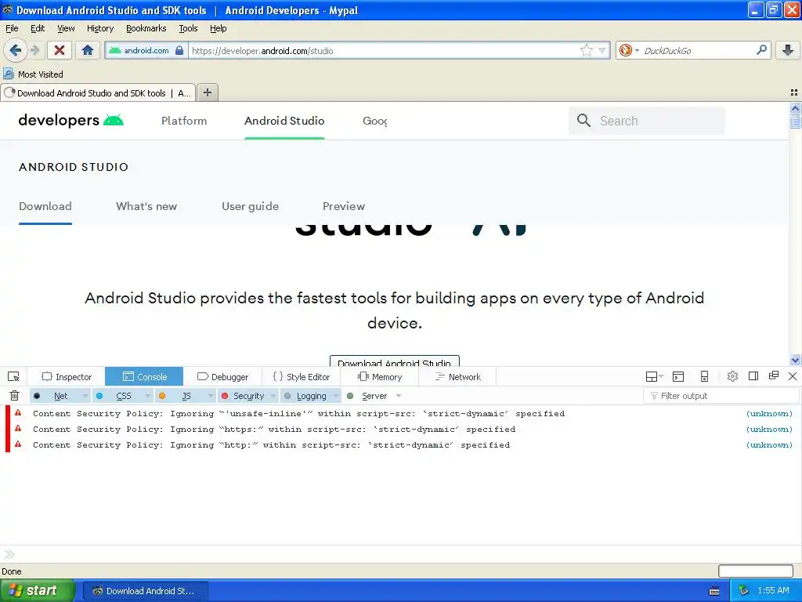Go back using the back arrow button
This screenshot has height=602, width=802.
tap(15, 50)
